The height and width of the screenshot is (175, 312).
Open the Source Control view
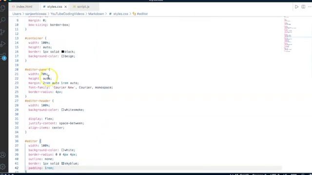(x=3, y=32)
